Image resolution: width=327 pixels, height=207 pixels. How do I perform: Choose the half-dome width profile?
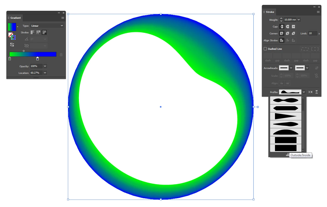[x=286, y=132]
